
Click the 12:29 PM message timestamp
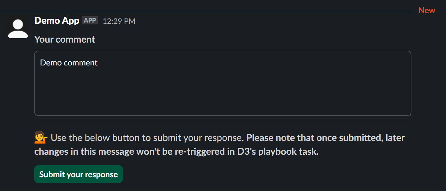119,21
